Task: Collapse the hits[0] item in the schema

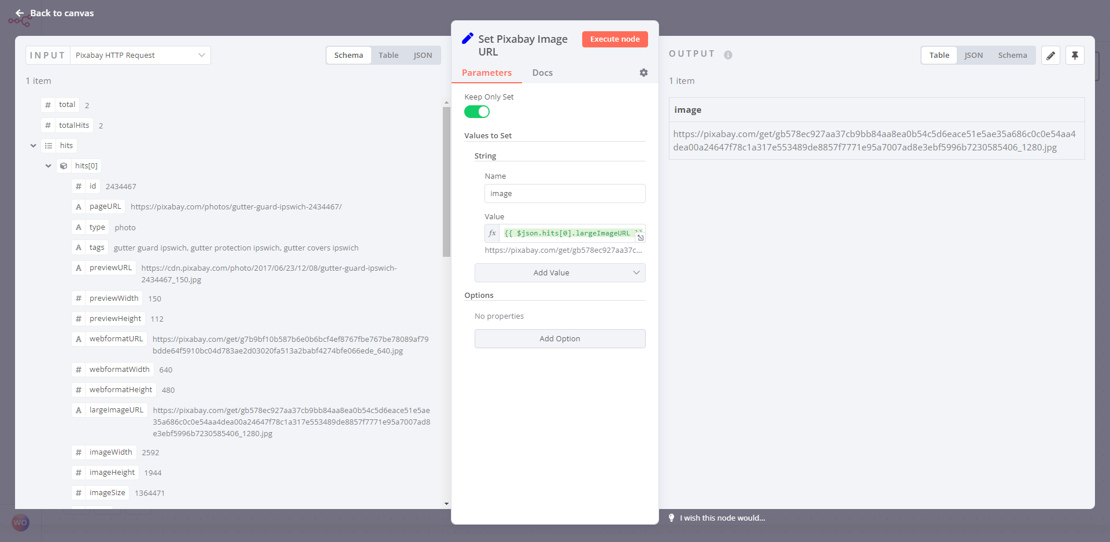Action: pos(49,166)
